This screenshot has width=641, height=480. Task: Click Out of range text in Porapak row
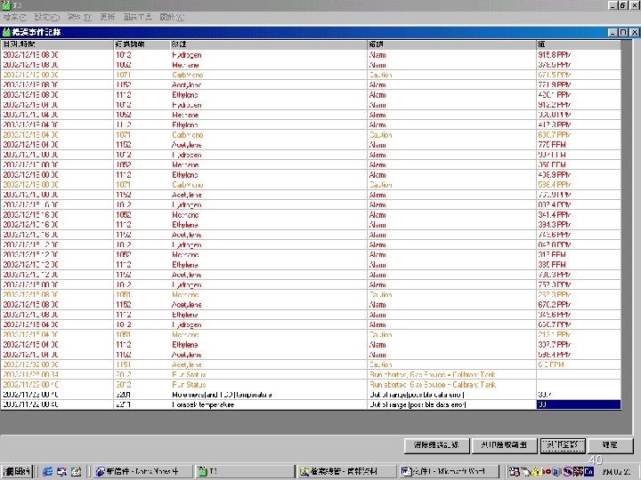418,404
